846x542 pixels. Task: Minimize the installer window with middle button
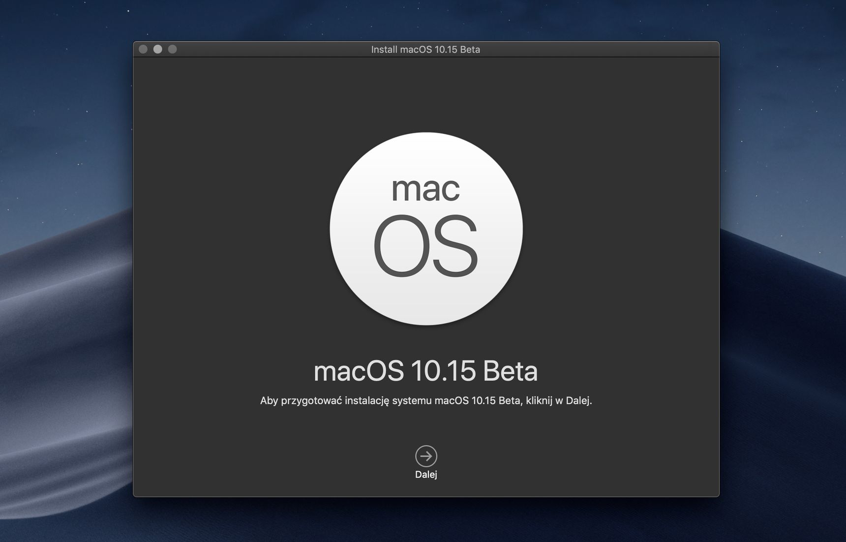click(158, 49)
